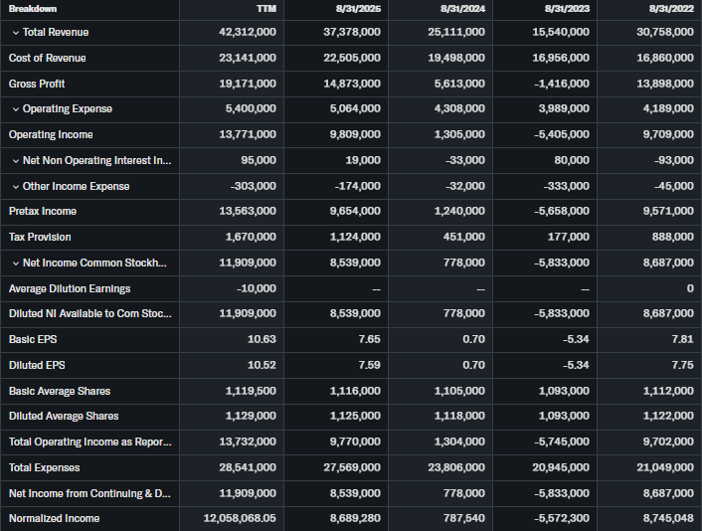
Task: Click the Operating Income row label
Action: pos(51,134)
